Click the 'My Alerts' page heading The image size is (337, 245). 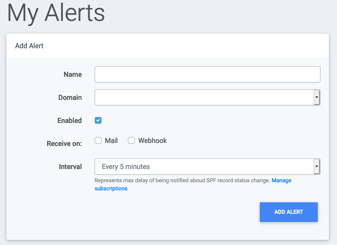56,14
